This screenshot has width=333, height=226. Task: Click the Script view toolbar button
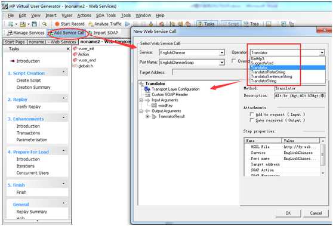pos(231,24)
